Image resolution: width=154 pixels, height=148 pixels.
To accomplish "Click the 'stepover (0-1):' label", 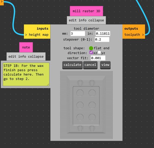I will pos(78,39).
